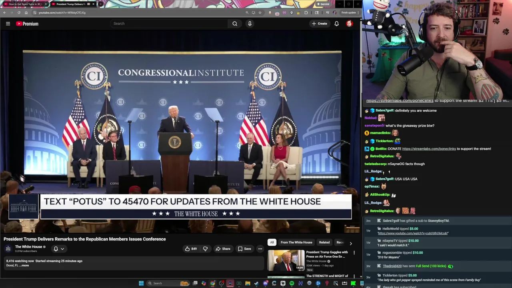
Task: Switch to the President Trump Delivers browser tab
Action: (x=72, y=4)
